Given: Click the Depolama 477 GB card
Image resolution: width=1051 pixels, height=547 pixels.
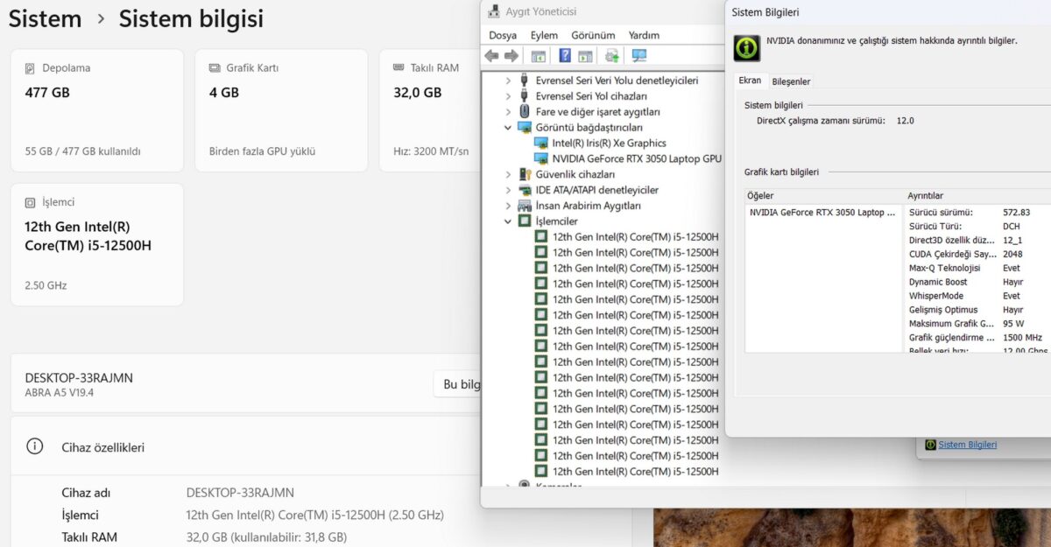Looking at the screenshot, I should (97, 110).
